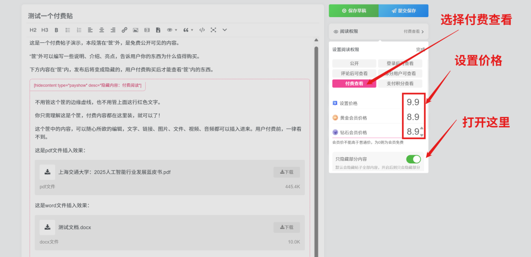Select 付费查看 reading permission

[354, 83]
